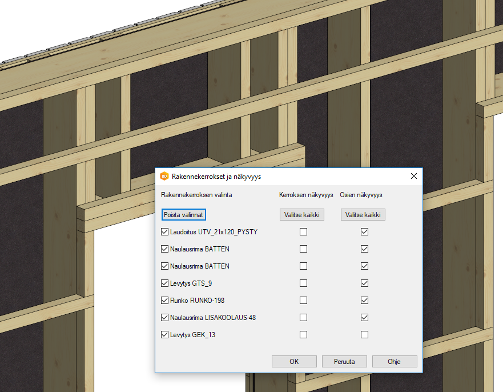Uncheck second Naulausrima BATTEN layer selection
Image resolution: width=503 pixels, height=392 pixels.
click(x=164, y=266)
